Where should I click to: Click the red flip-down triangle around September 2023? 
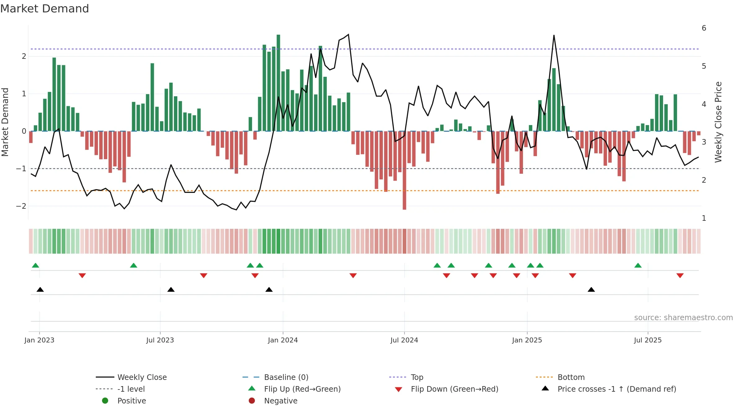pos(204,276)
